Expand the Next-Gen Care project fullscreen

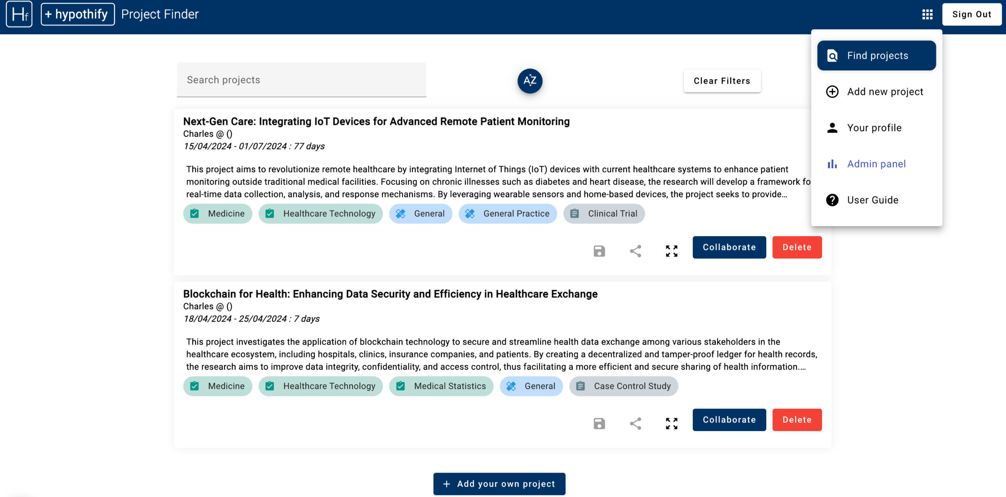point(672,251)
